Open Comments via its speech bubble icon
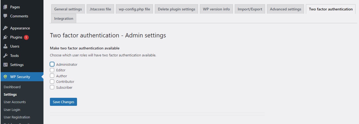The height and width of the screenshot is (124, 359). pos(5,16)
